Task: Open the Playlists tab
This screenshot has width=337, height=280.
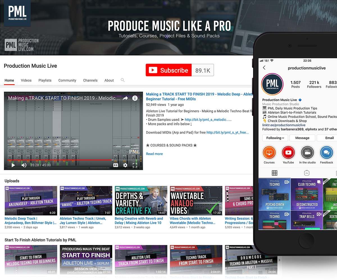Action: point(45,80)
